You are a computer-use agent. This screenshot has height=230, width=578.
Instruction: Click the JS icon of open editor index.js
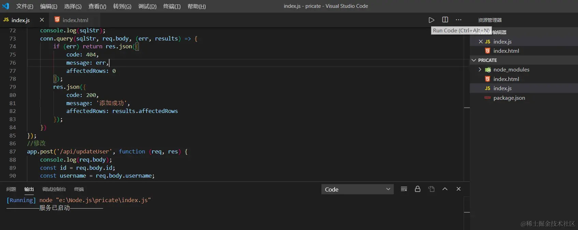(488, 42)
